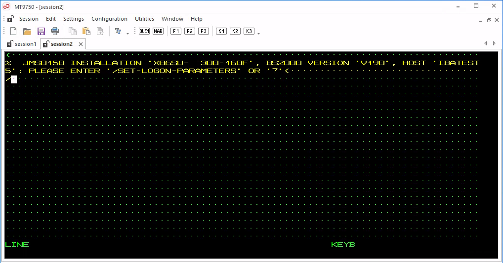Viewport: 503px width, 263px height.
Task: Click the terminal input cursor after the slash
Action: click(14, 79)
